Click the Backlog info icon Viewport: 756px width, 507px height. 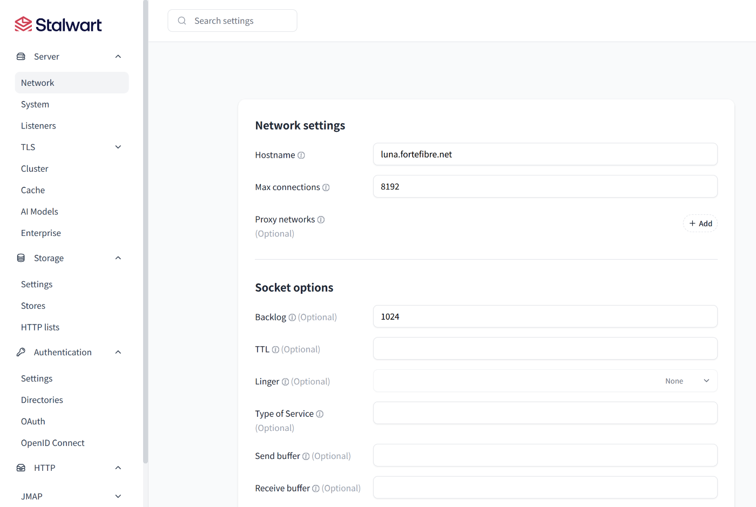pyautogui.click(x=292, y=317)
